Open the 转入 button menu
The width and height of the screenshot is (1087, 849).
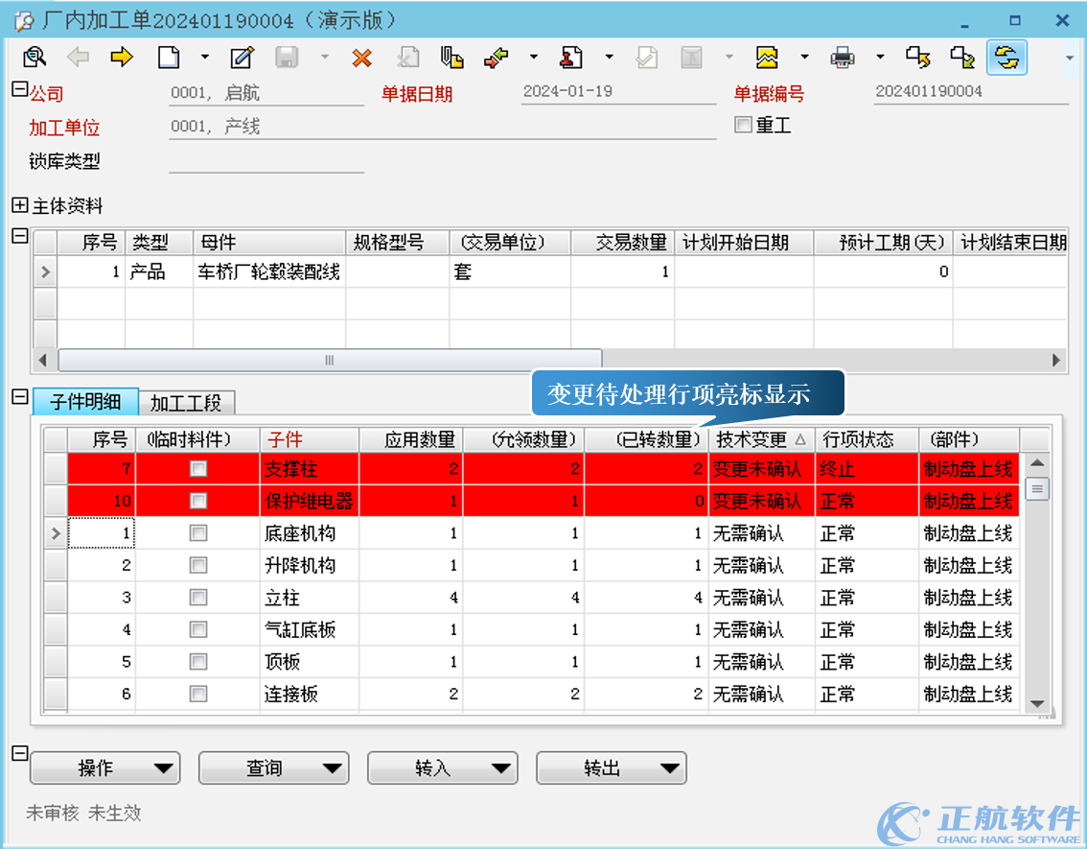[442, 767]
